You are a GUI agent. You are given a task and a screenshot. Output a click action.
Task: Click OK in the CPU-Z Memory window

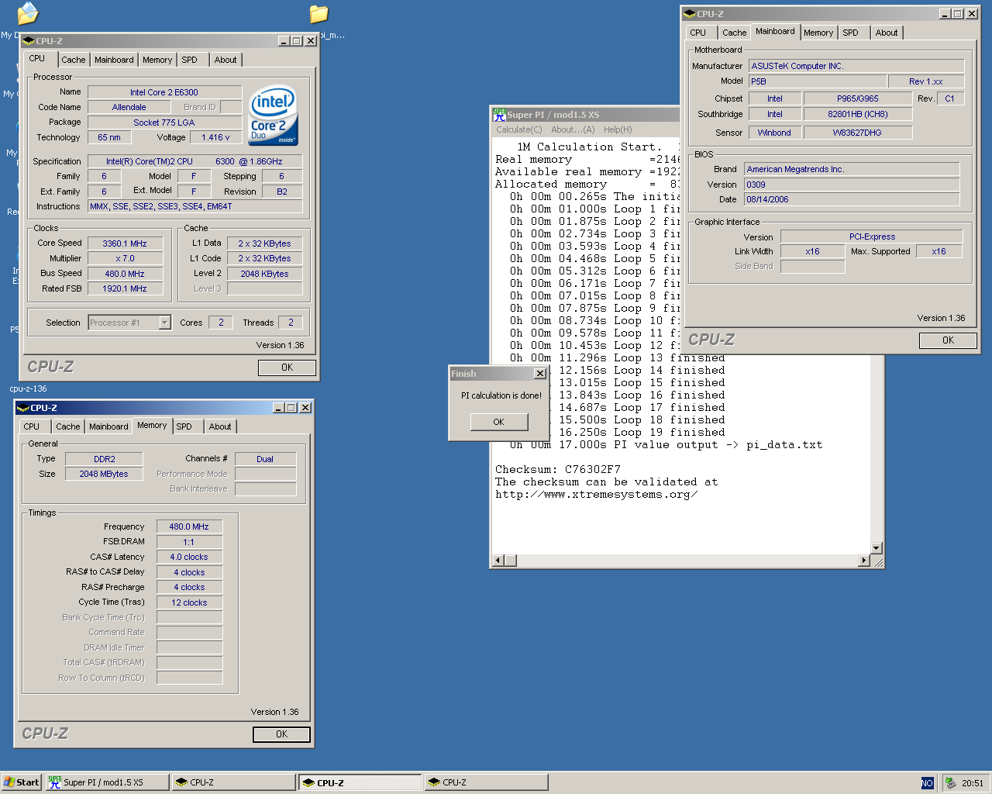pyautogui.click(x=281, y=734)
